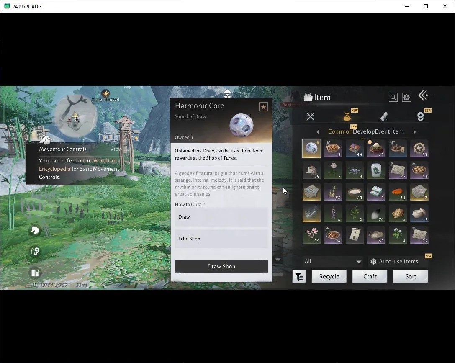This screenshot has height=363, width=455.
Task: Select the Harmonic Core item thumbnail
Action: click(x=311, y=148)
